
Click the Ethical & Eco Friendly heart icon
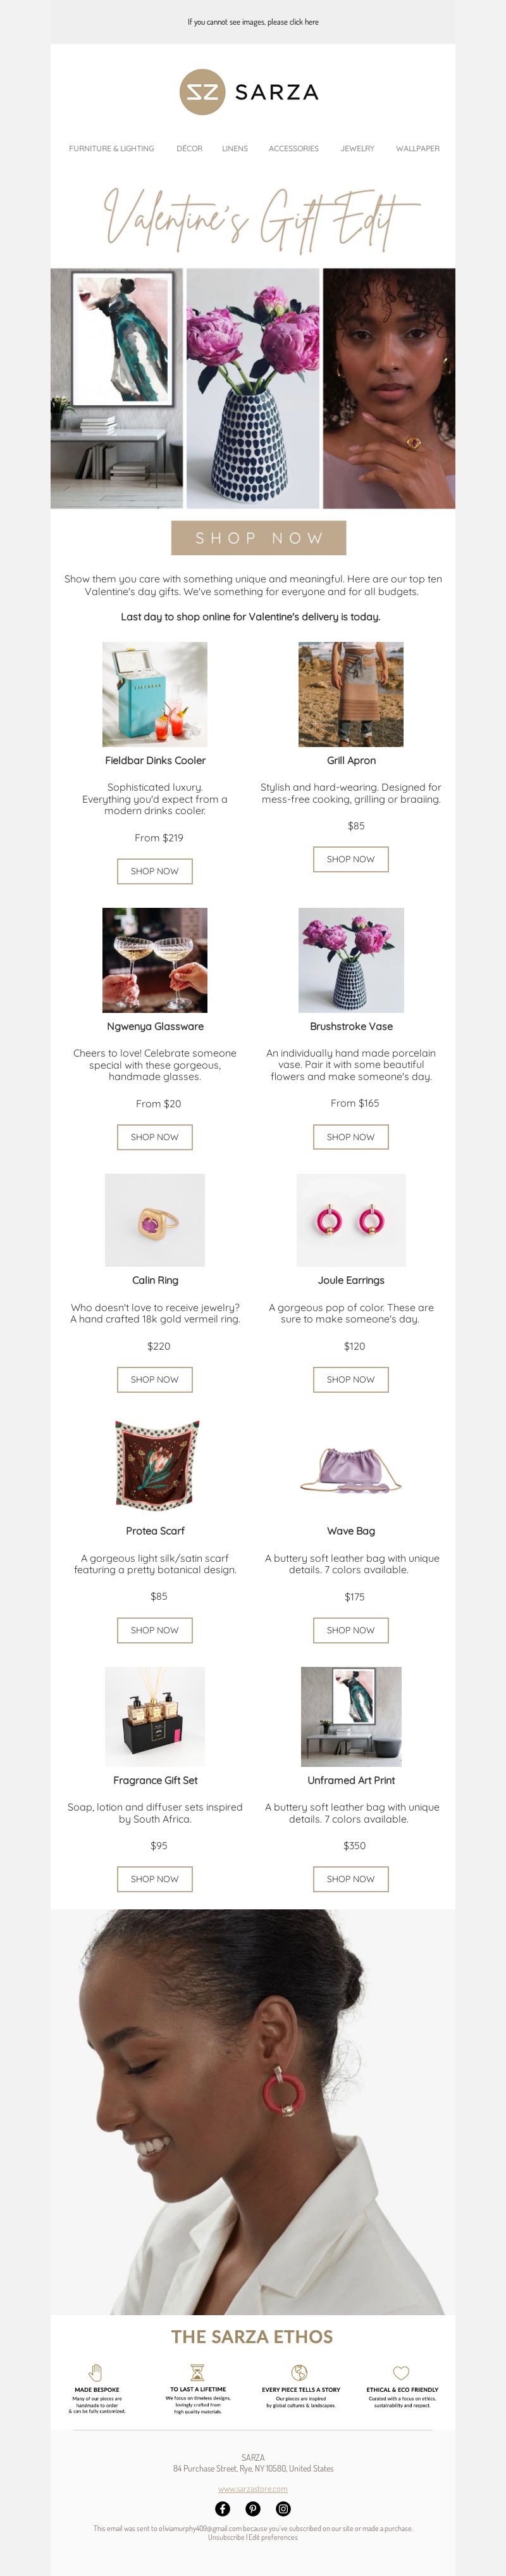[401, 2373]
